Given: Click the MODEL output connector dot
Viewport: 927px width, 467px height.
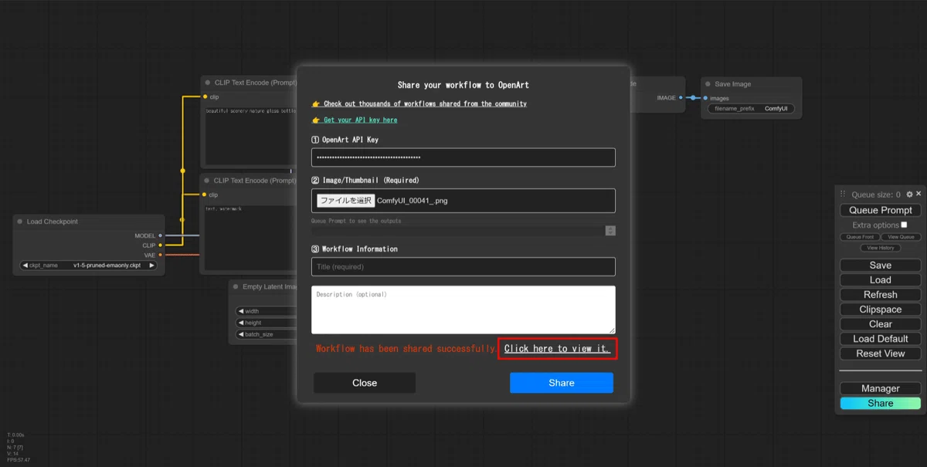Looking at the screenshot, I should point(160,235).
